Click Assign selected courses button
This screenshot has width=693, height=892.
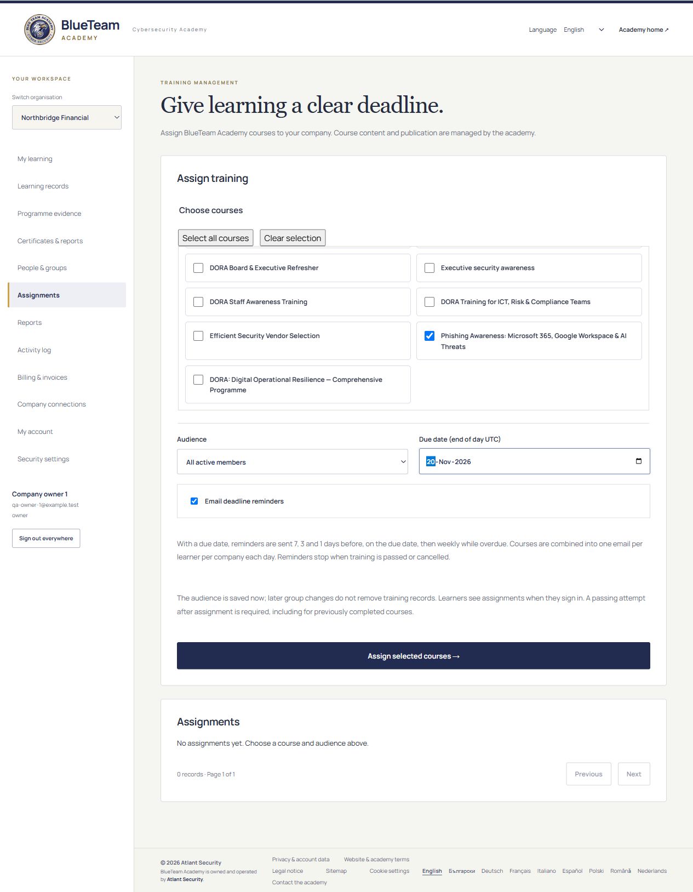414,656
